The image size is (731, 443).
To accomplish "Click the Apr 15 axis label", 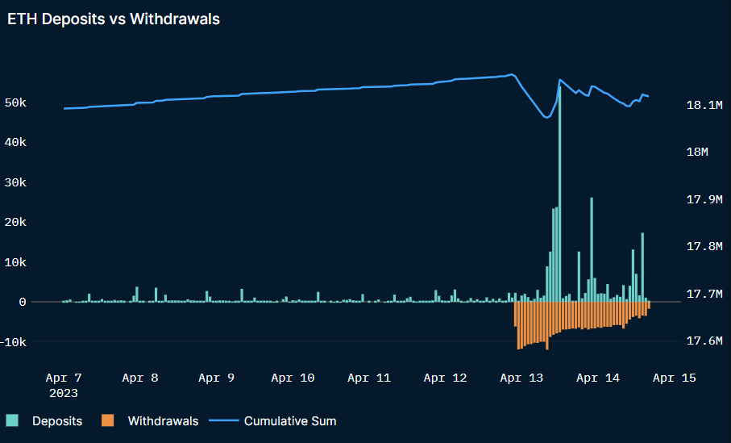I will click(x=674, y=378).
